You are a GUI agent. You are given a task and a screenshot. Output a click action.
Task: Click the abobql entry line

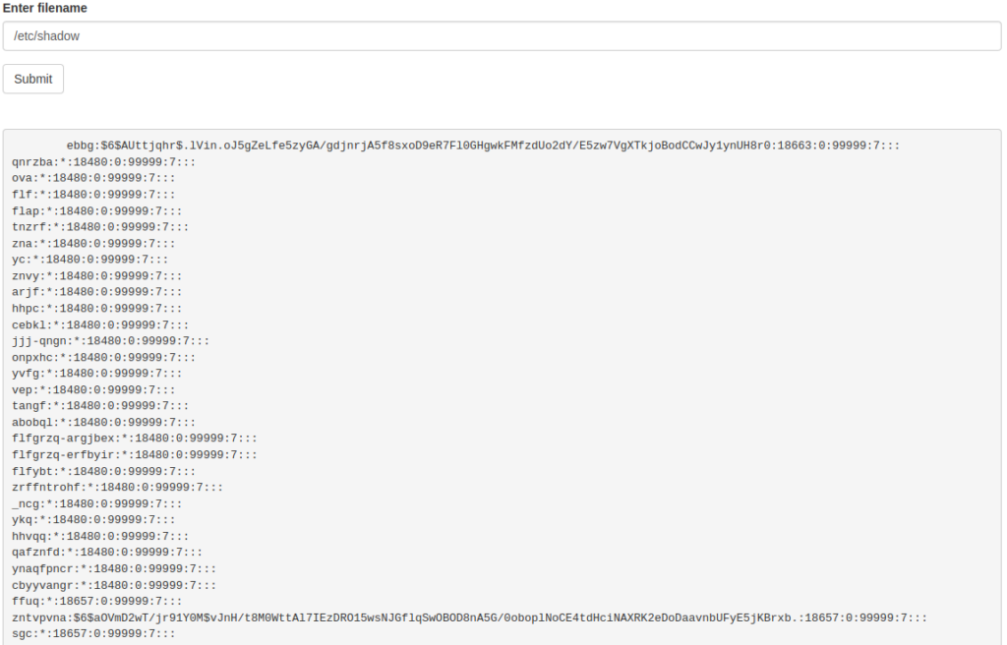(103, 423)
